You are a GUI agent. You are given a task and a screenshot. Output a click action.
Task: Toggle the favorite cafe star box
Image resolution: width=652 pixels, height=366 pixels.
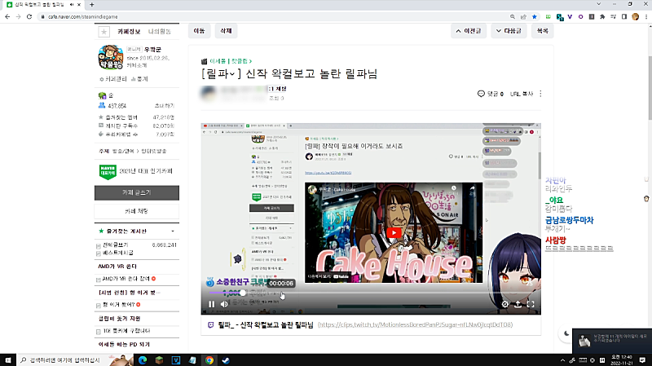tap(104, 32)
